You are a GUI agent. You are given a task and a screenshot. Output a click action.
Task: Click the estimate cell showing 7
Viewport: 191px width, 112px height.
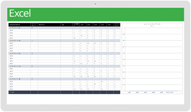(76, 30)
